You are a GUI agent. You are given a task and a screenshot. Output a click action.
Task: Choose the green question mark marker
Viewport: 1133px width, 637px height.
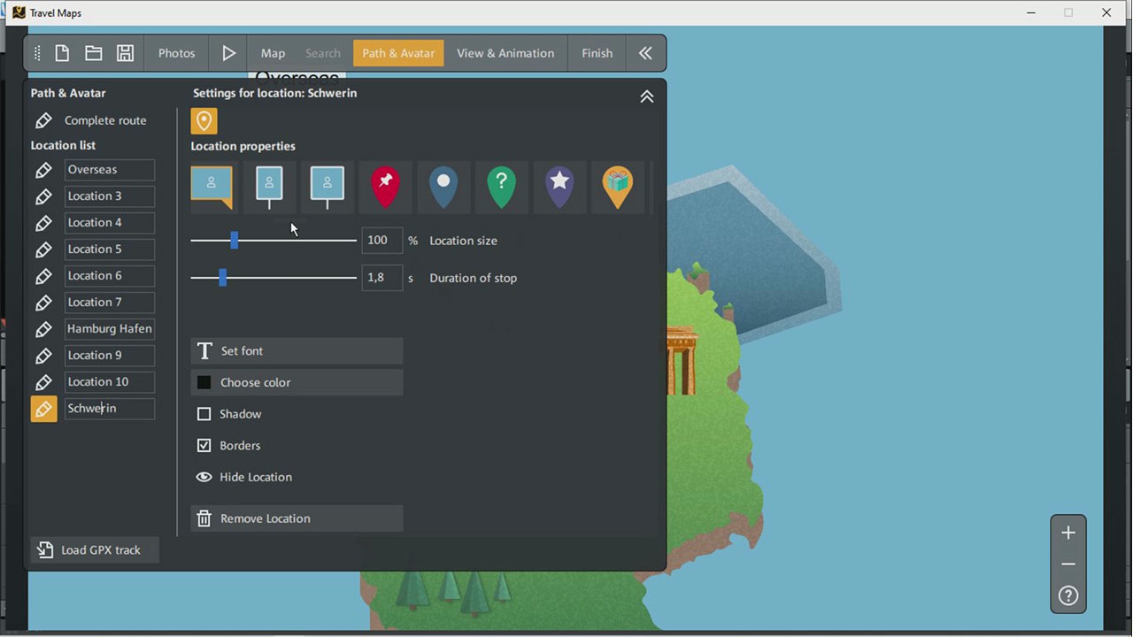[501, 187]
